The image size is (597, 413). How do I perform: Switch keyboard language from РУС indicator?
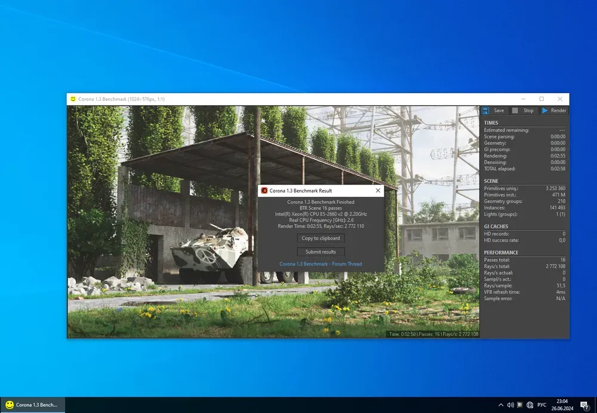point(541,405)
